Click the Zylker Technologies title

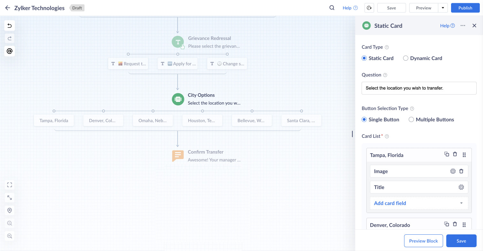point(39,8)
